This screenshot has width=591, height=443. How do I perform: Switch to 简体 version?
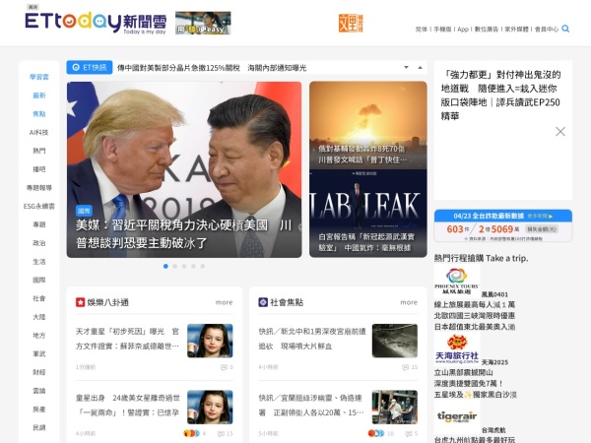(422, 29)
